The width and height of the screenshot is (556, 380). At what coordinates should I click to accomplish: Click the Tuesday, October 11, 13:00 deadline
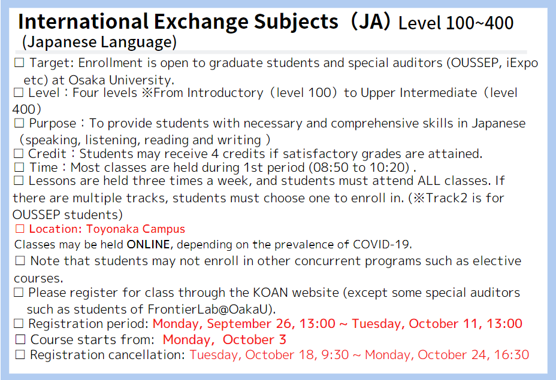[x=437, y=324]
